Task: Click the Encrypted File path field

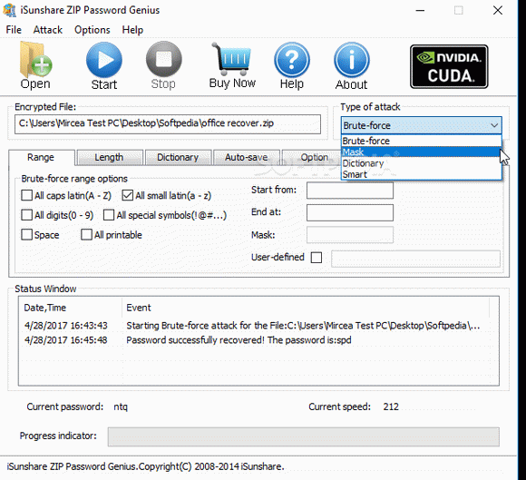Action: [x=168, y=124]
